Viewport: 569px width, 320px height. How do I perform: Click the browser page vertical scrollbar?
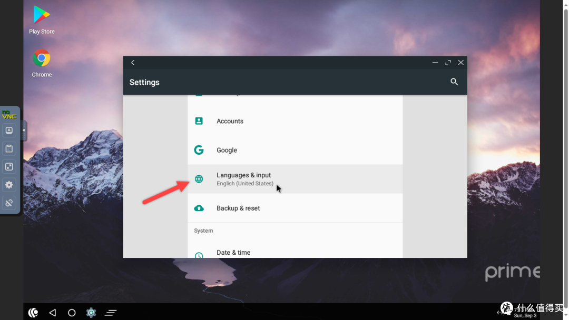[x=566, y=160]
